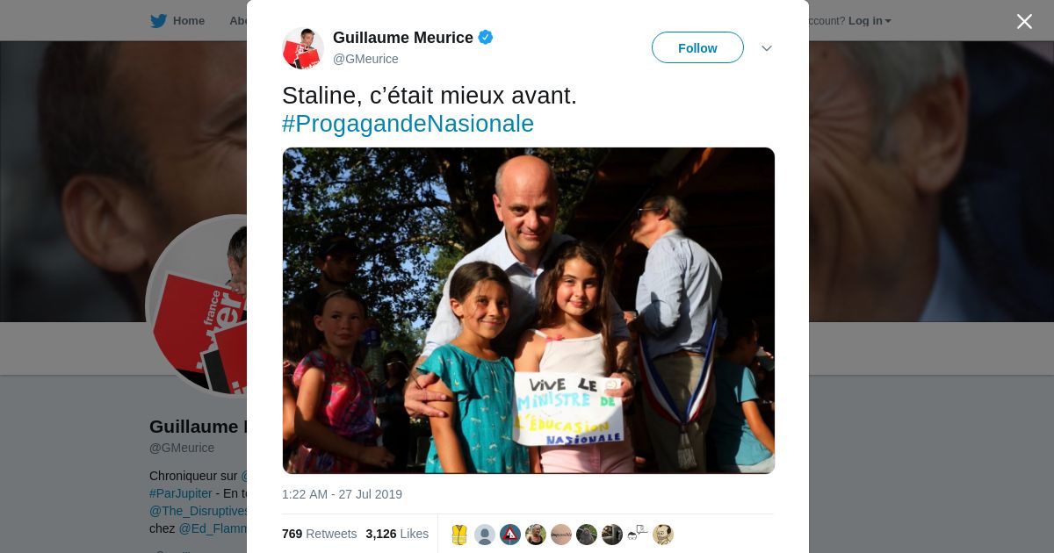Click the verified badge next to Guillaume Meurice
Viewport: 1054px width, 553px height.
(x=486, y=37)
